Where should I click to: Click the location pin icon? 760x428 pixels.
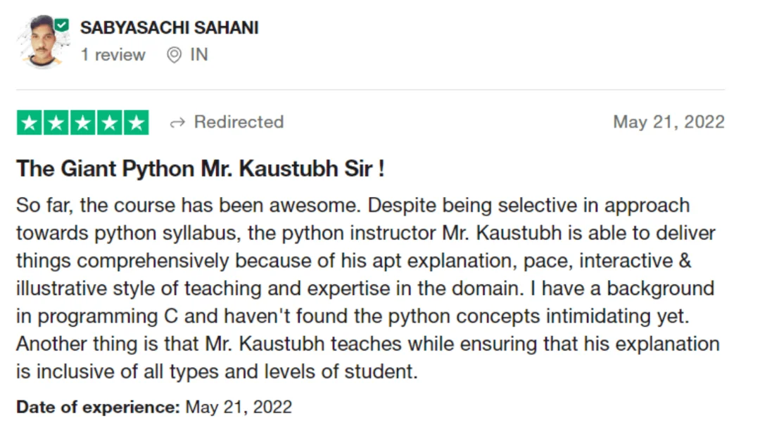(x=174, y=55)
